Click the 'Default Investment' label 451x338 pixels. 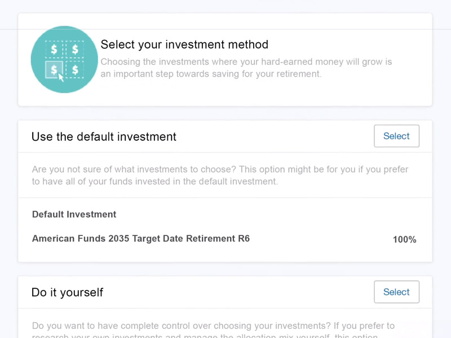tap(74, 215)
